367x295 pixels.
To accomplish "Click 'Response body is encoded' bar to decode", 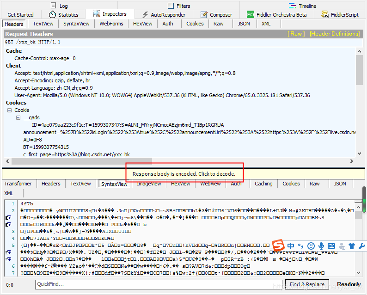I will pyautogui.click(x=183, y=174).
